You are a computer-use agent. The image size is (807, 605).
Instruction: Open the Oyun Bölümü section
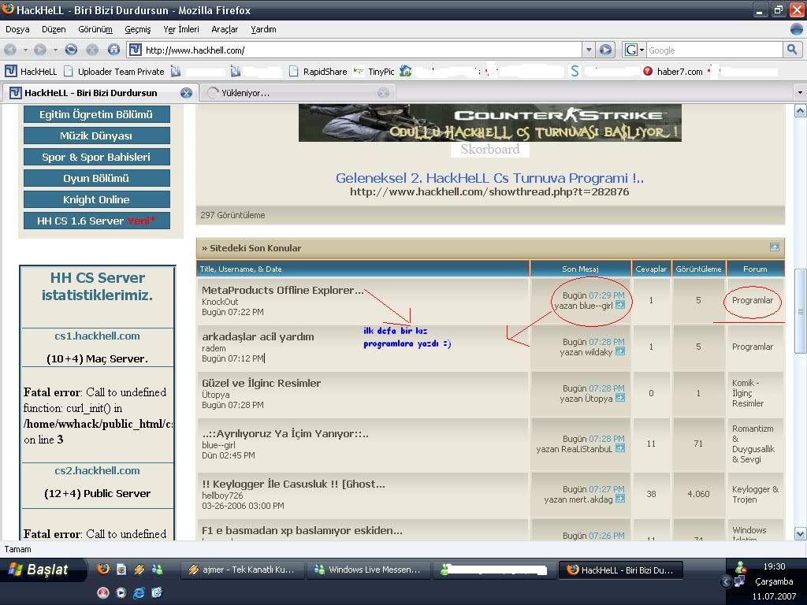coord(97,178)
